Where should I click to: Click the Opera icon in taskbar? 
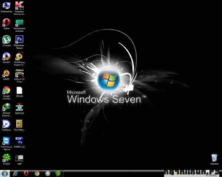26,173
